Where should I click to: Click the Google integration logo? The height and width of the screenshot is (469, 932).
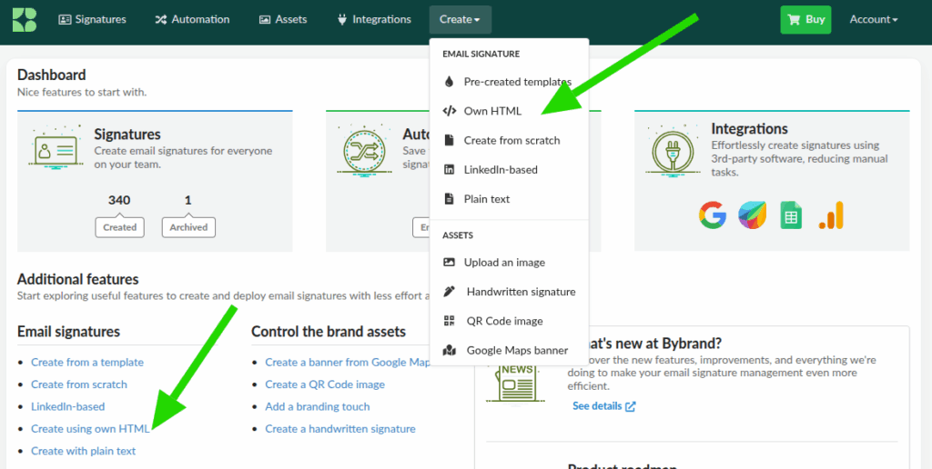coord(712,215)
